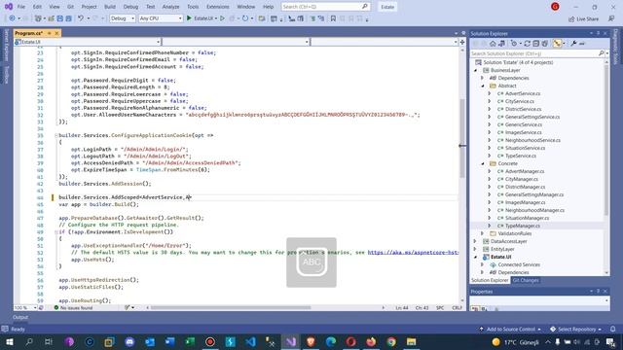Open the Extensions menu
This screenshot has height=350, width=623.
pos(218,7)
